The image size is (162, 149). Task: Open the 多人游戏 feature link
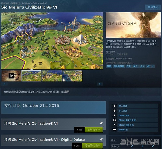click(123, 111)
